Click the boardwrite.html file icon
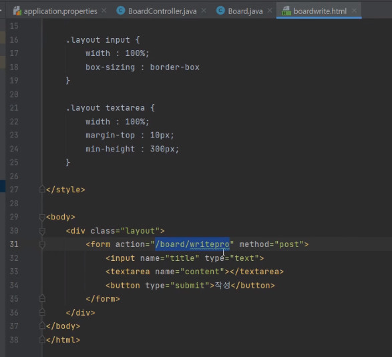Viewport: 392px width, 357px height. (286, 11)
